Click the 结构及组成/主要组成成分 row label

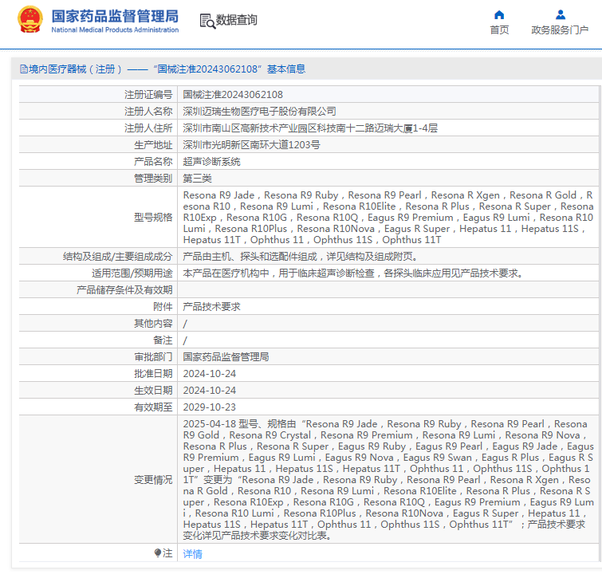[x=117, y=257]
